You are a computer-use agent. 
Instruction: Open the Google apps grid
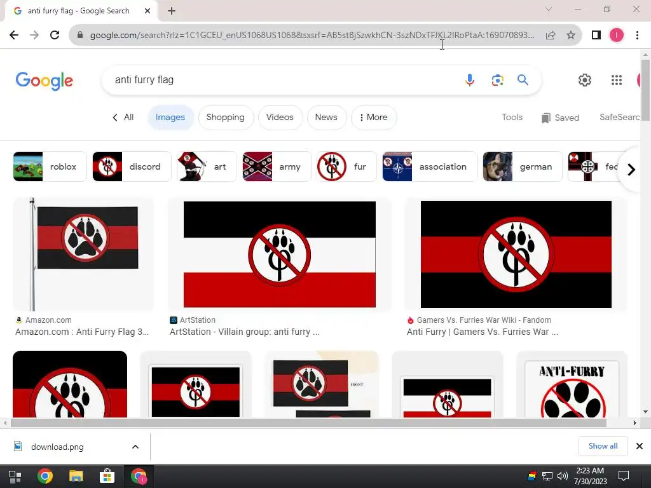tap(617, 80)
